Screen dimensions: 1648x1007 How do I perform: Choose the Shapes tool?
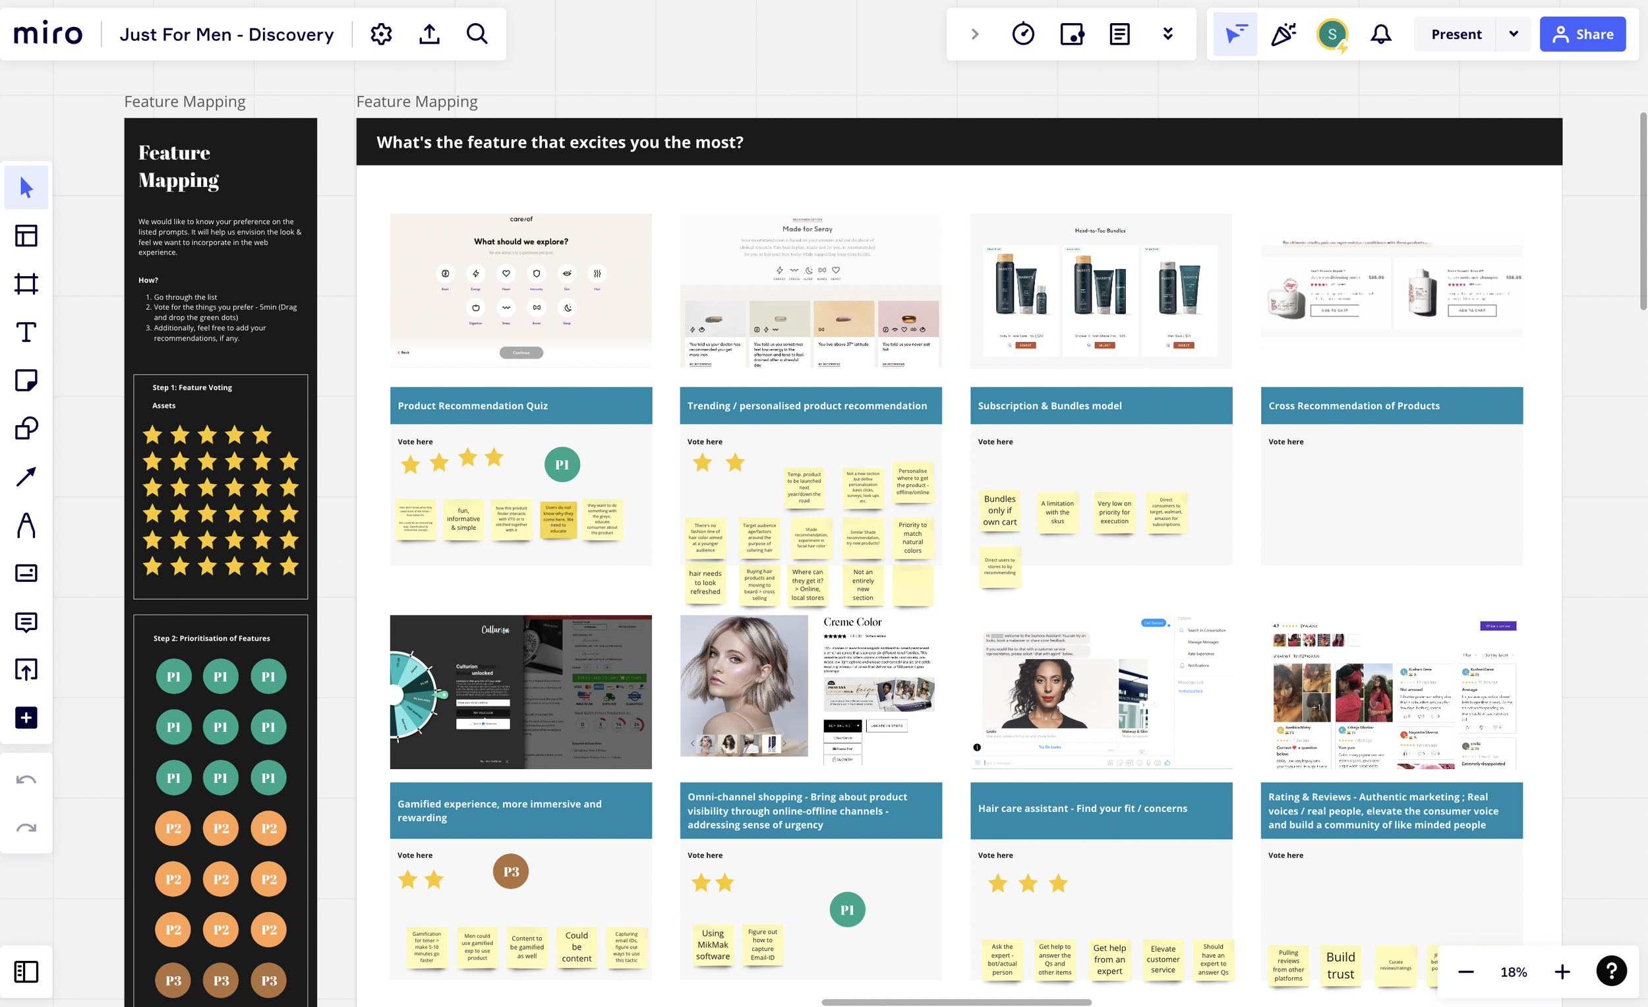tap(26, 428)
